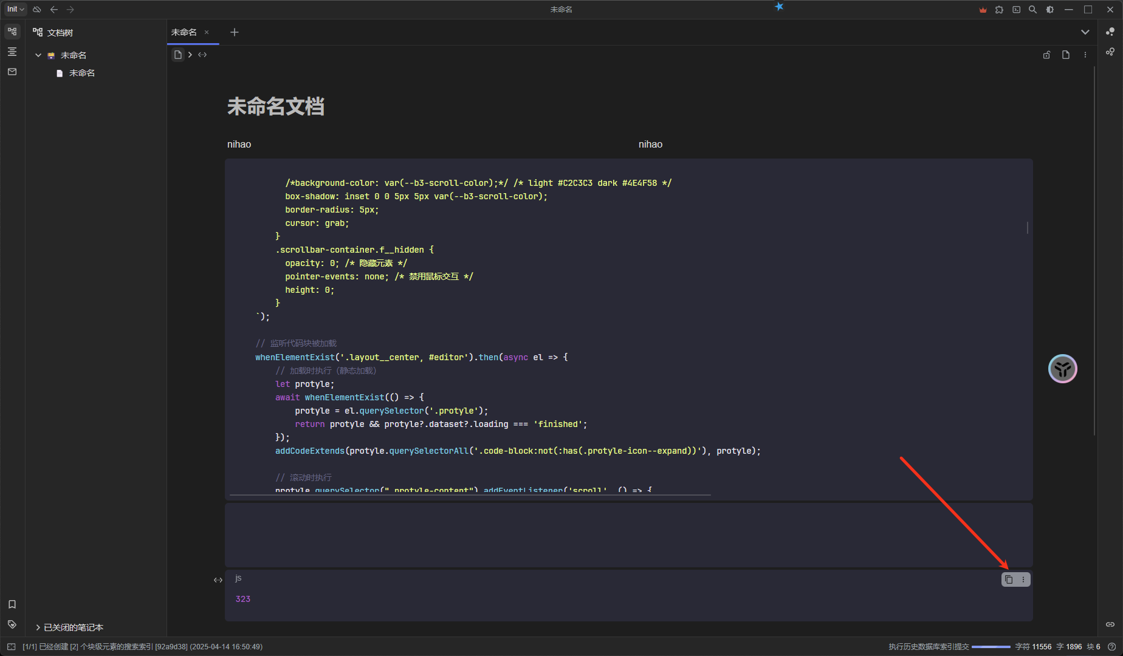Open the Inbox panel icon
Viewport: 1123px width, 656px height.
12,72
